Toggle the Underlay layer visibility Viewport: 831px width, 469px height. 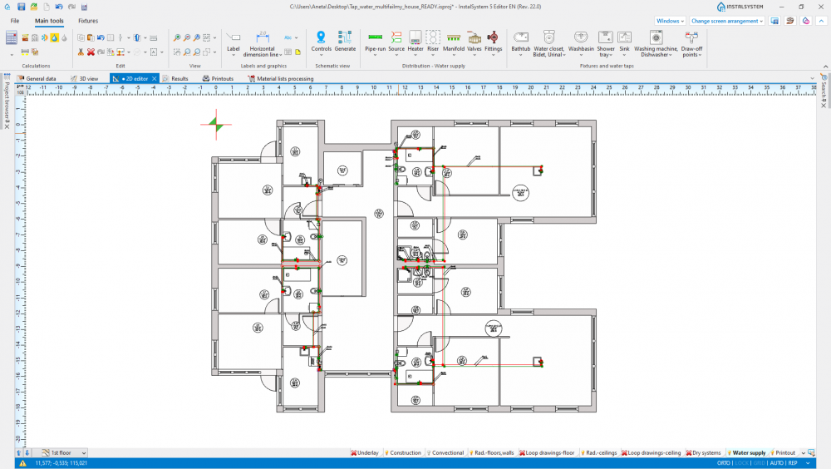click(x=364, y=453)
